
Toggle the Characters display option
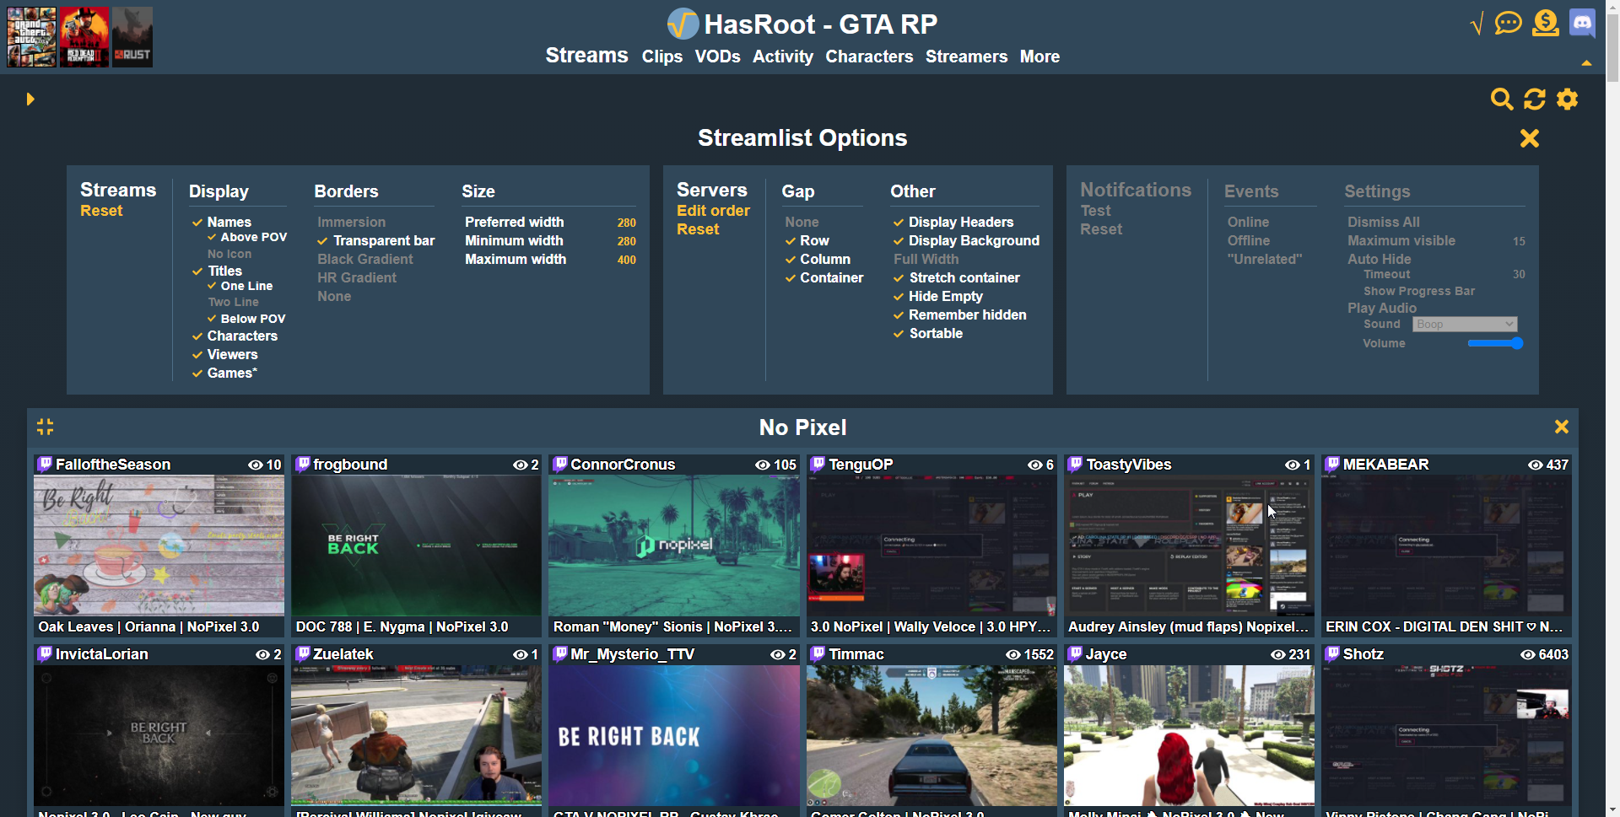click(235, 336)
